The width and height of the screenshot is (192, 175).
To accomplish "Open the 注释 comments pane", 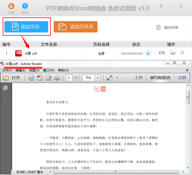I will tap(182, 78).
